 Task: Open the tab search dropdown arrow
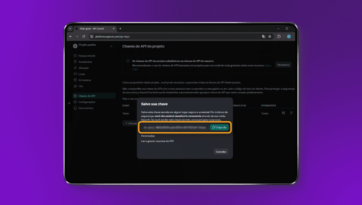[x=70, y=29]
